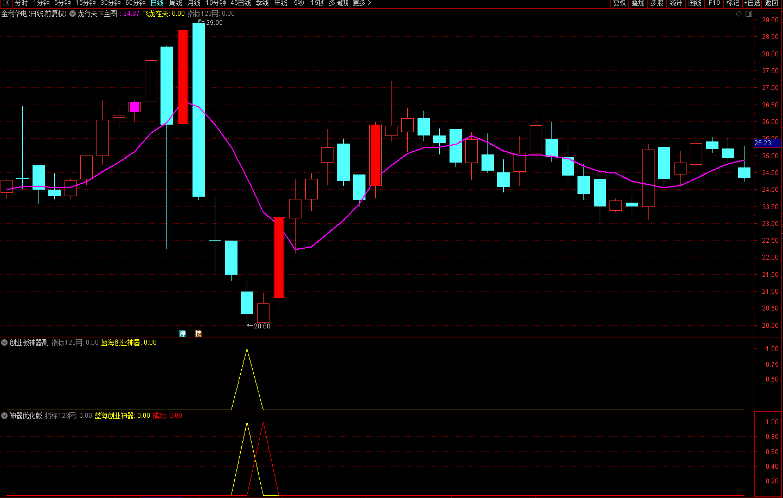Select the 15分钟 period
Image resolution: width=783 pixels, height=498 pixels.
coord(86,3)
